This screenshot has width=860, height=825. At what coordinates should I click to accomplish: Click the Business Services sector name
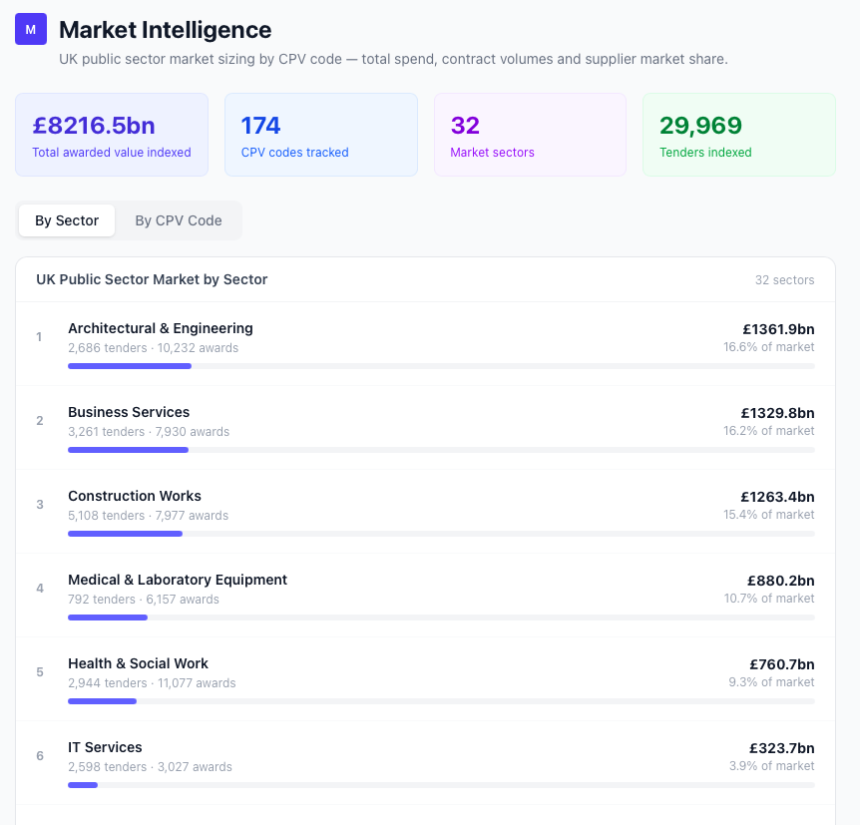click(129, 412)
